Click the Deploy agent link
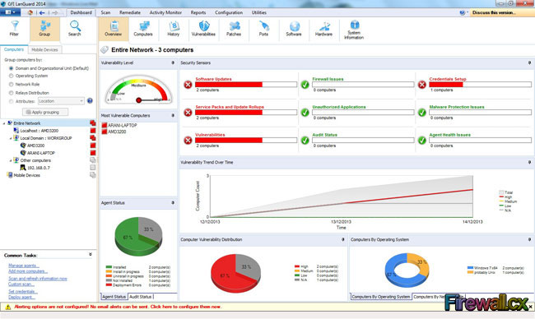Image resolution: width=535 pixels, height=319 pixels. tap(21, 297)
